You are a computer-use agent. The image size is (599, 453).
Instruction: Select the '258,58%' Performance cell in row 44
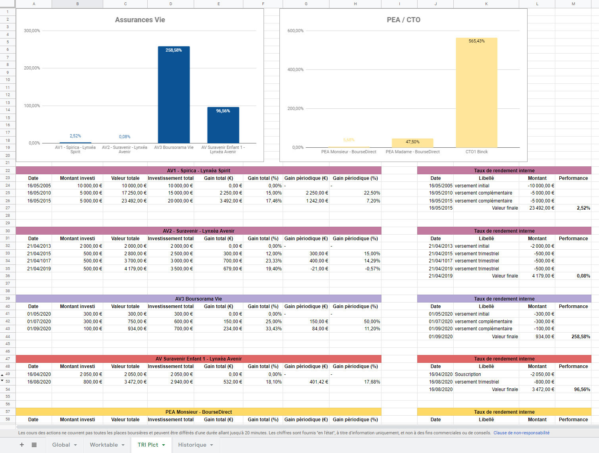coord(573,336)
